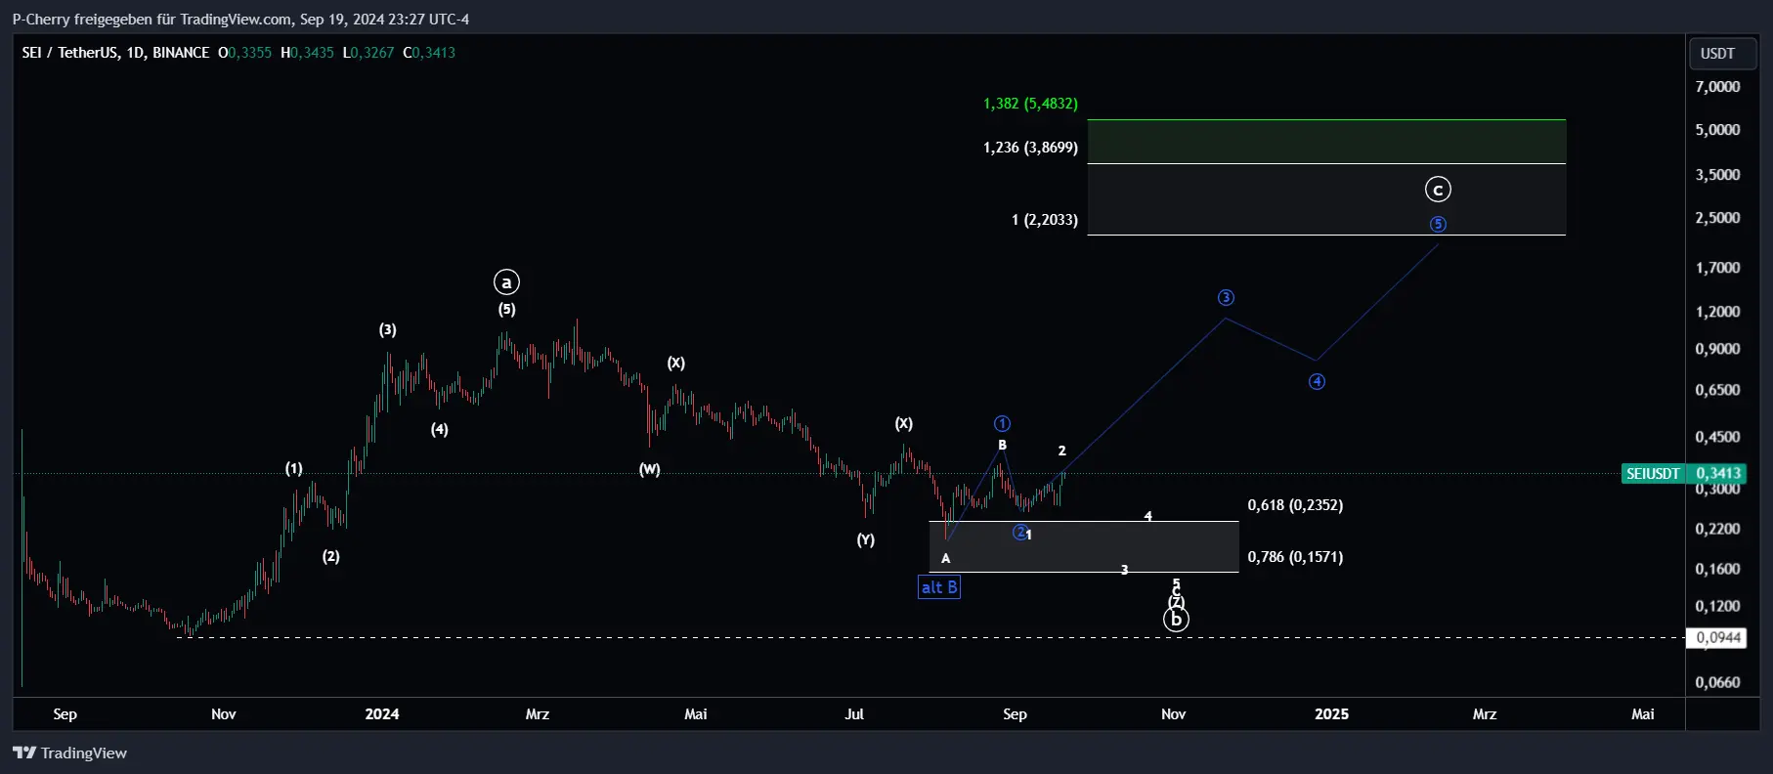This screenshot has width=1773, height=774.
Task: Click the white (3) wave label
Action: tap(388, 330)
